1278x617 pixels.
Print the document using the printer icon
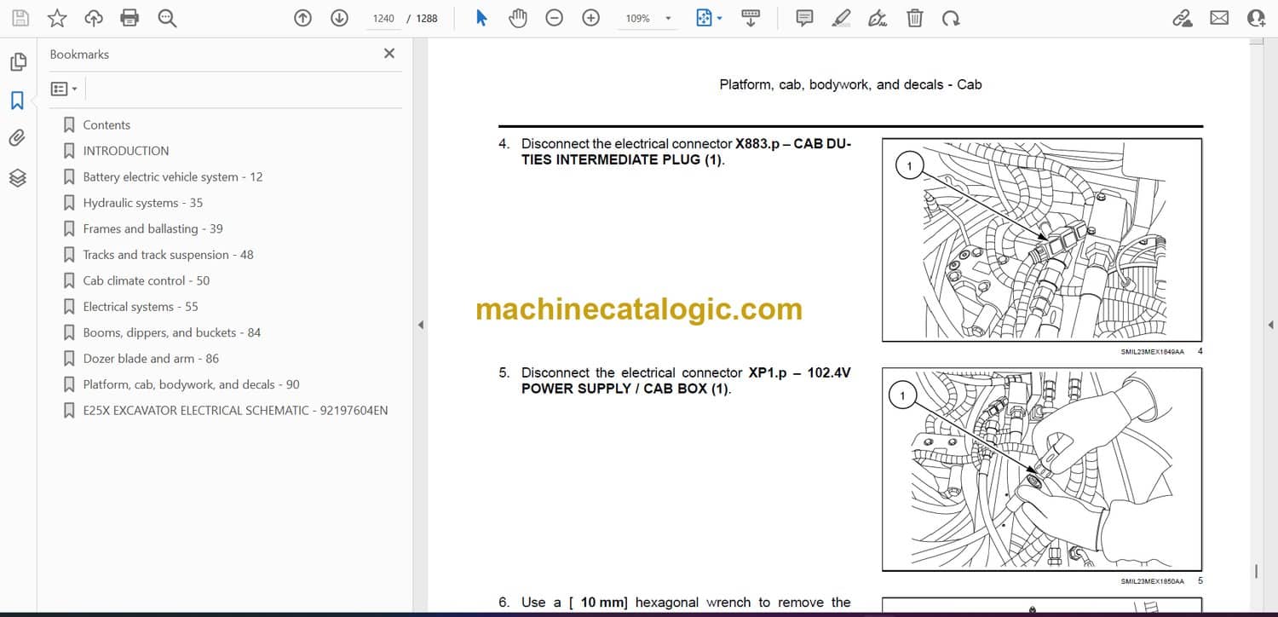pyautogui.click(x=130, y=18)
